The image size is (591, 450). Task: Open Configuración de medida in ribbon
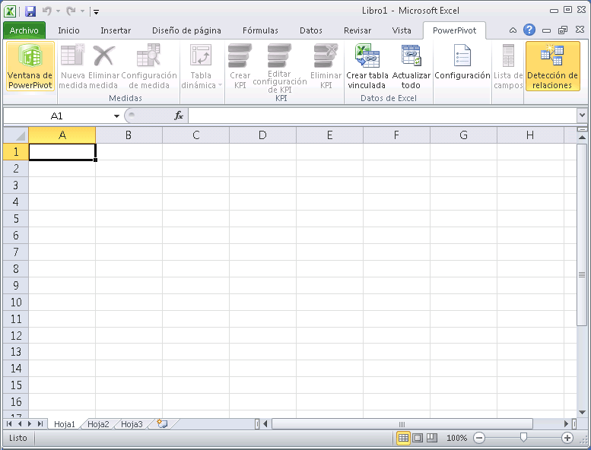[x=149, y=66]
